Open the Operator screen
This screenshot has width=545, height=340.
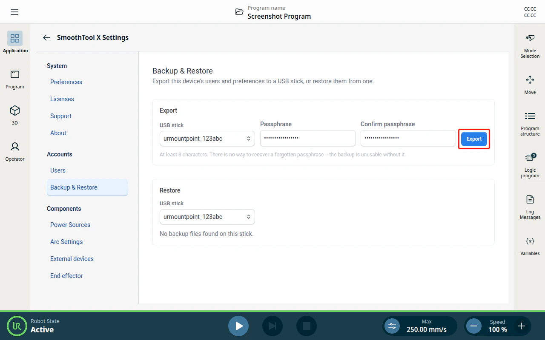(x=15, y=151)
